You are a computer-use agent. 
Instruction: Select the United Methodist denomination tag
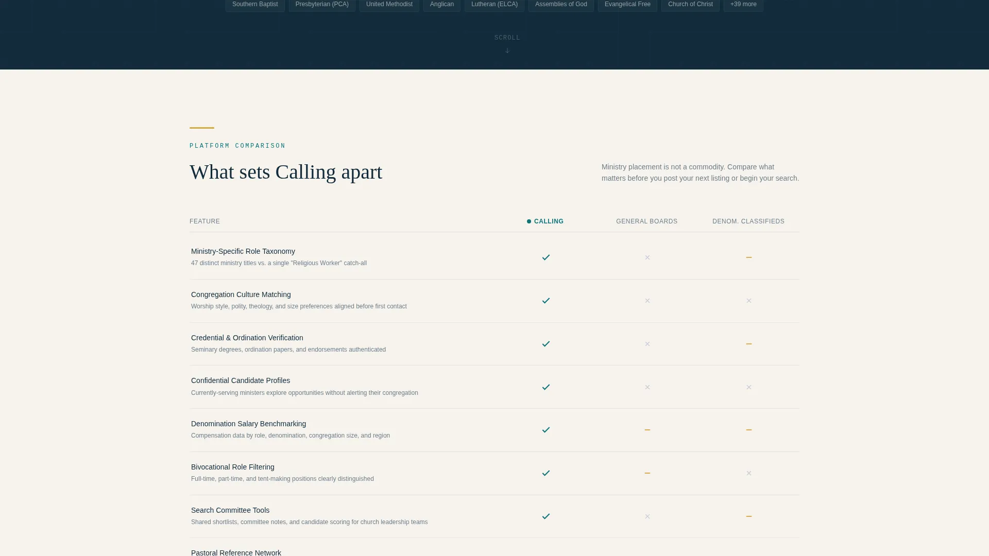tap(389, 5)
